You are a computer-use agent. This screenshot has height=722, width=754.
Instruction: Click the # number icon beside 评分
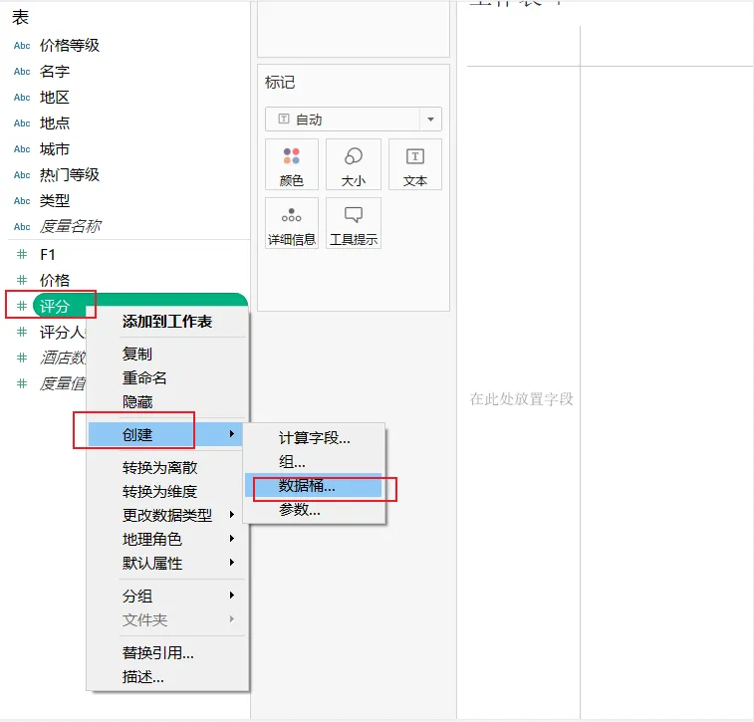click(22, 306)
